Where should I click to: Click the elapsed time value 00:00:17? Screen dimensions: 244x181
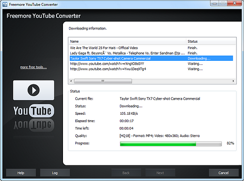[x=126, y=121]
